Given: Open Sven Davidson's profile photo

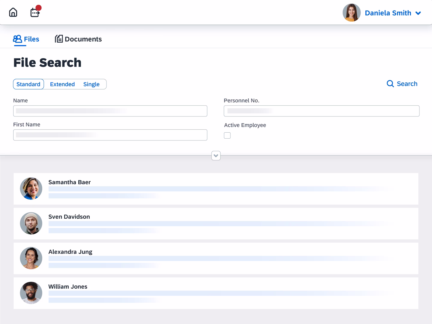Looking at the screenshot, I should [x=31, y=223].
